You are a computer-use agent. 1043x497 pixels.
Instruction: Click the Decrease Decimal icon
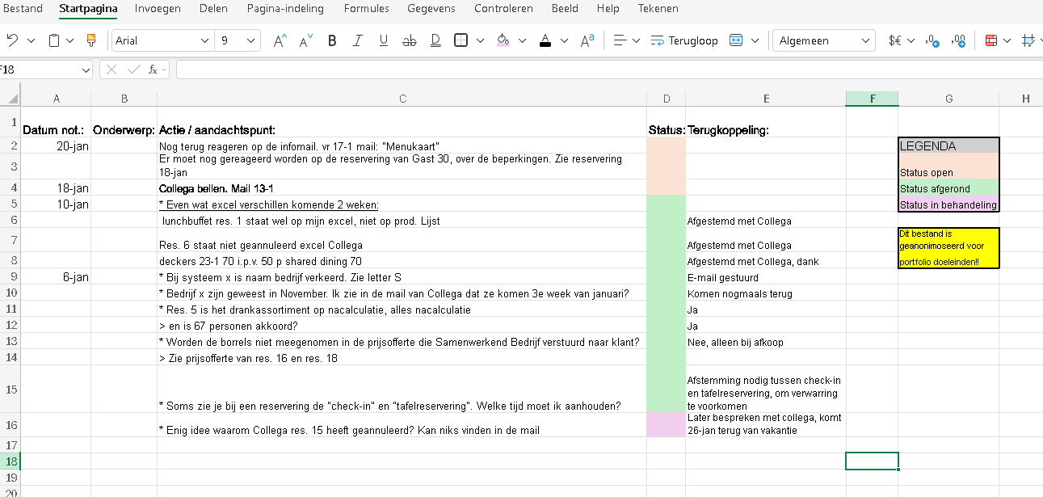932,40
